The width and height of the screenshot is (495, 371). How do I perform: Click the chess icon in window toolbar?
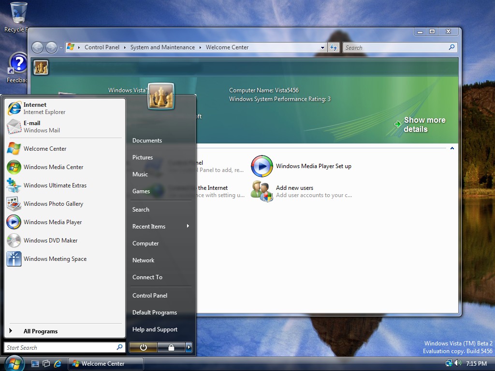[41, 67]
